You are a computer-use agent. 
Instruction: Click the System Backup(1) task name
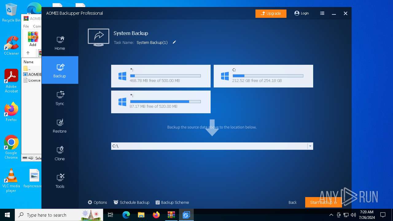[152, 43]
